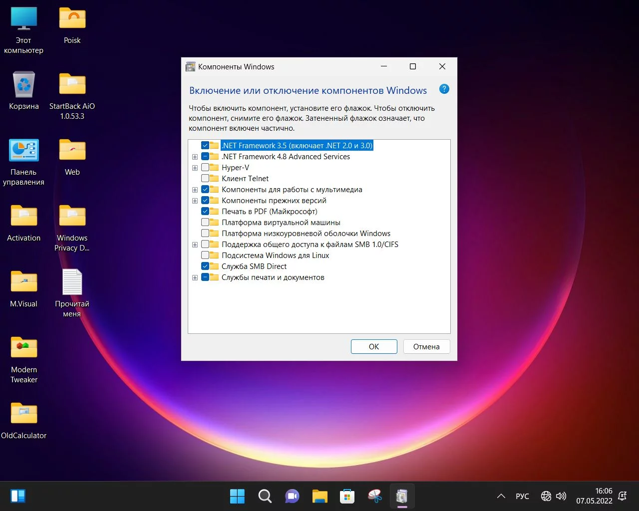The image size is (639, 511).
Task: Uncheck the Служба SMB Direct checkbox
Action: click(x=205, y=266)
